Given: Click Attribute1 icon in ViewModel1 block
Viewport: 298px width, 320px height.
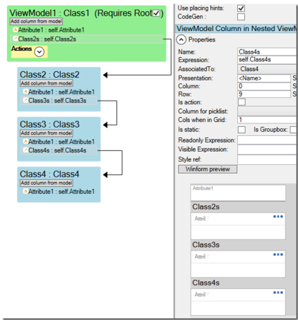Looking at the screenshot, I should pos(15,30).
